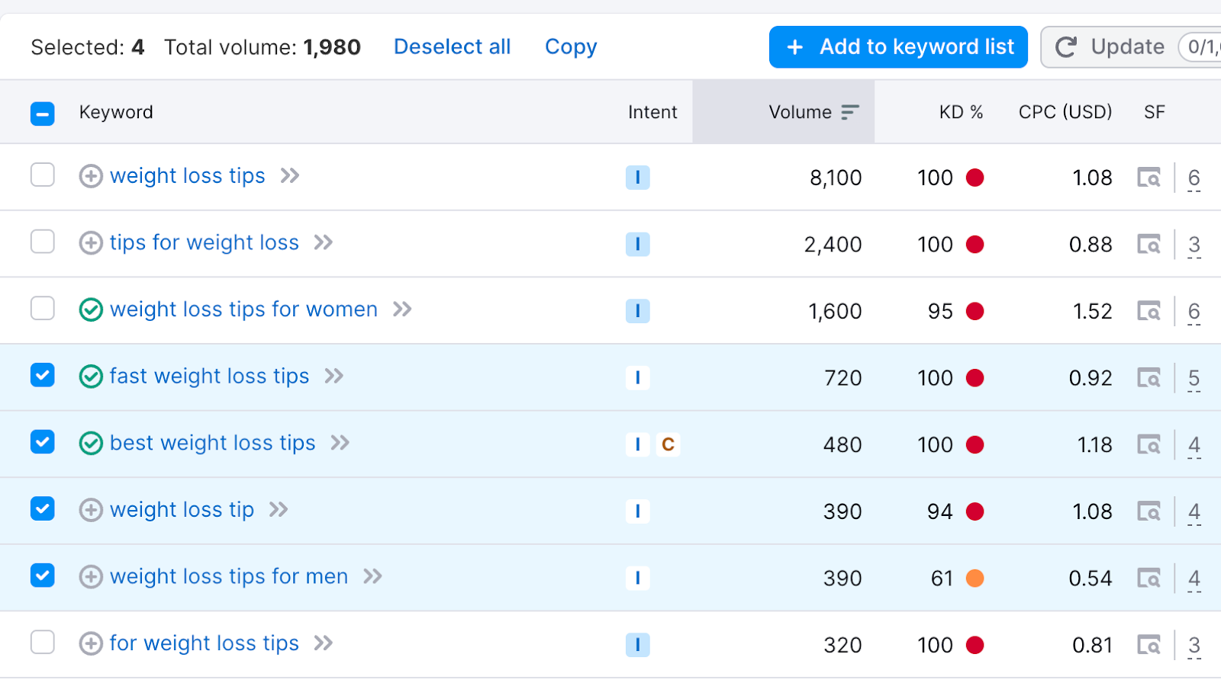Click informational intent badge for "tips for weight loss"
Viewport: 1221px width, 686px height.
(x=638, y=244)
